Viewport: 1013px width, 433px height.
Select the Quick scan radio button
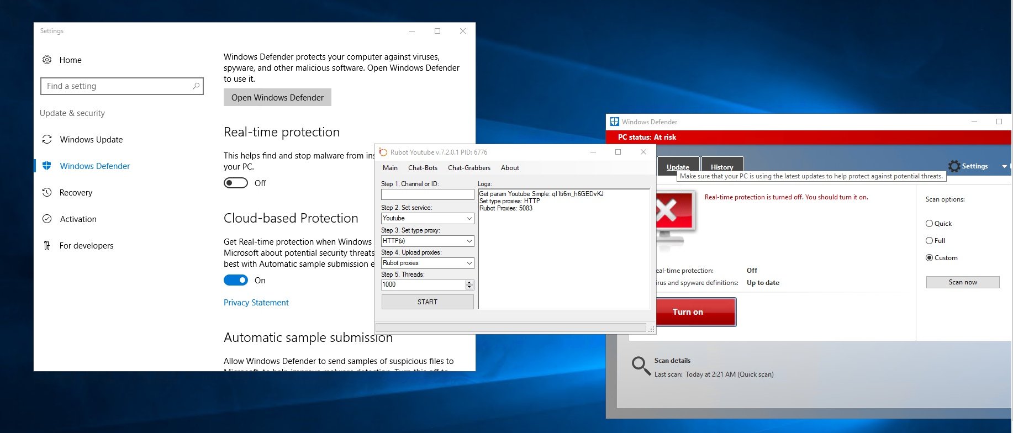[x=929, y=224]
